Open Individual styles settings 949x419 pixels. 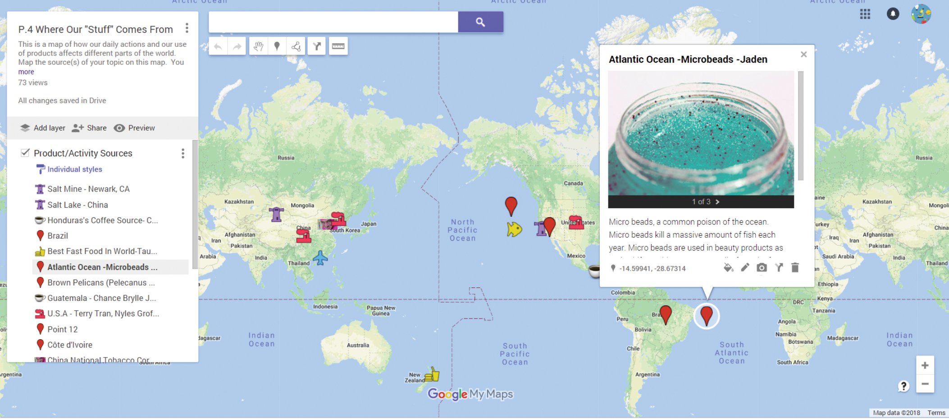point(75,169)
